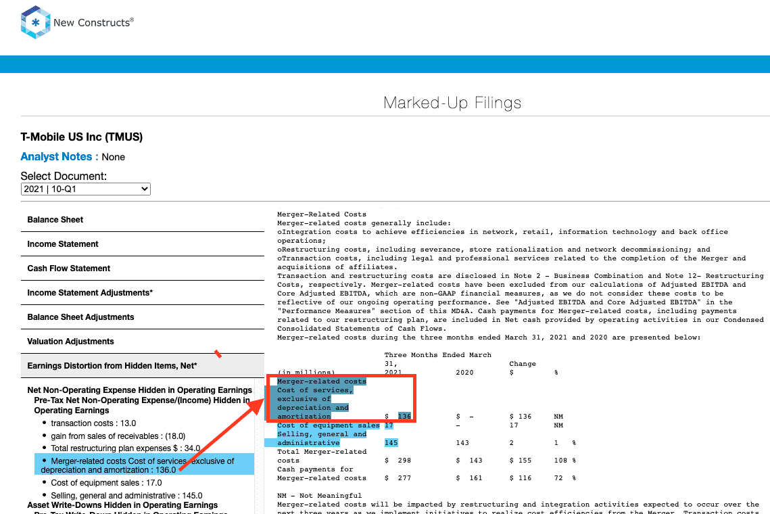770x514 pixels.
Task: Click the highlighted 17 value in filing table
Action: (389, 425)
